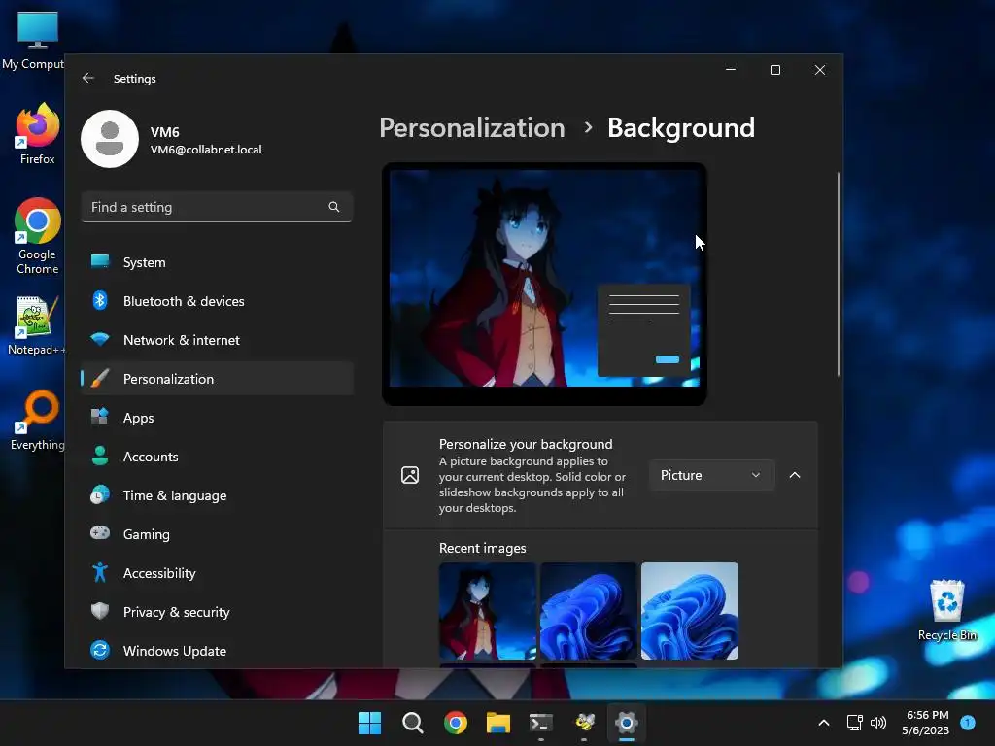Open Everything desktop shortcut

point(38,421)
